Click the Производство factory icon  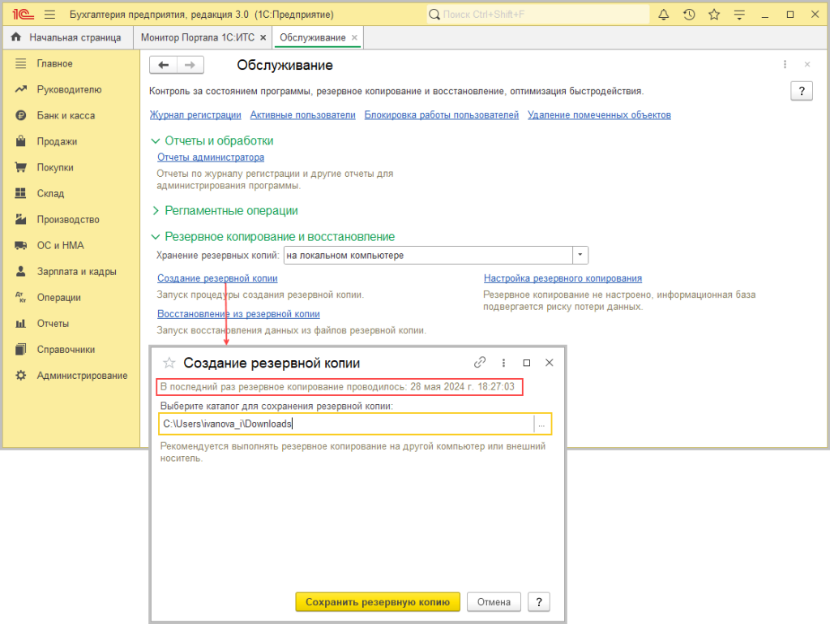(x=20, y=219)
